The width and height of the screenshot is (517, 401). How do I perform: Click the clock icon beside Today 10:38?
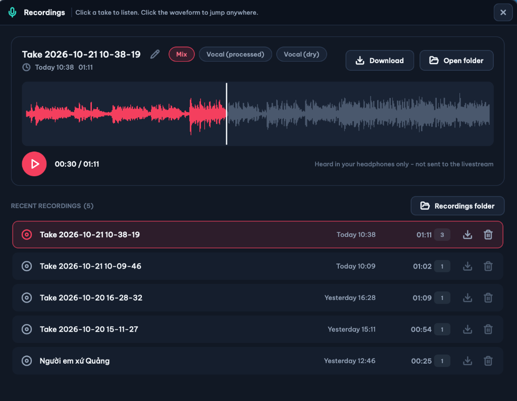(26, 67)
